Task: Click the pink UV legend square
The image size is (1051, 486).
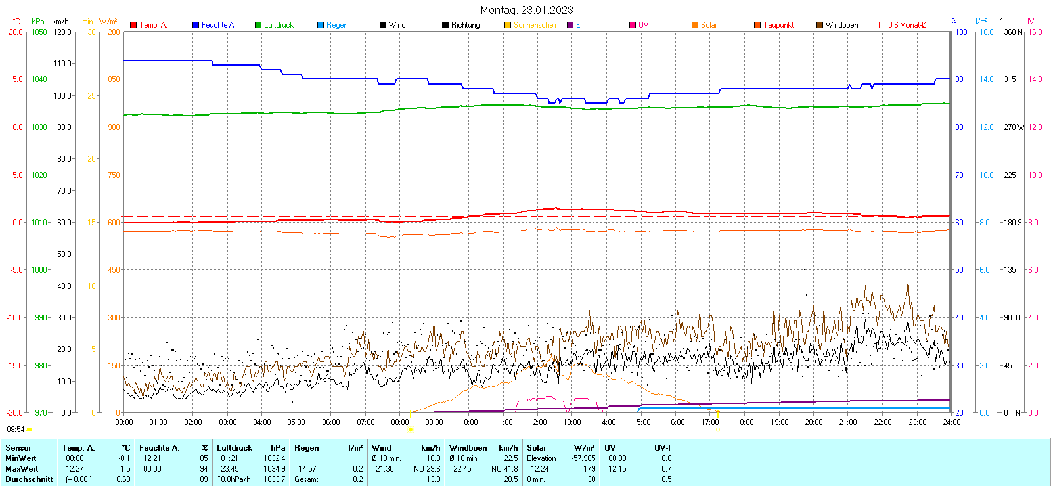Action: (633, 25)
